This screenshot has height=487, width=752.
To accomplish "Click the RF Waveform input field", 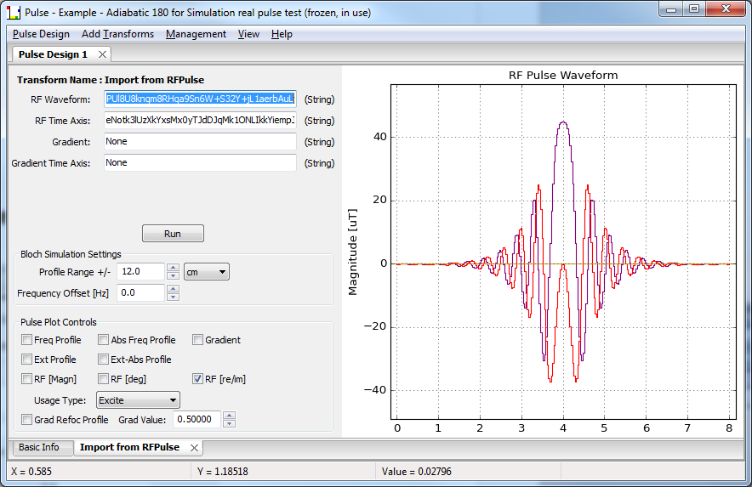I will click(200, 99).
